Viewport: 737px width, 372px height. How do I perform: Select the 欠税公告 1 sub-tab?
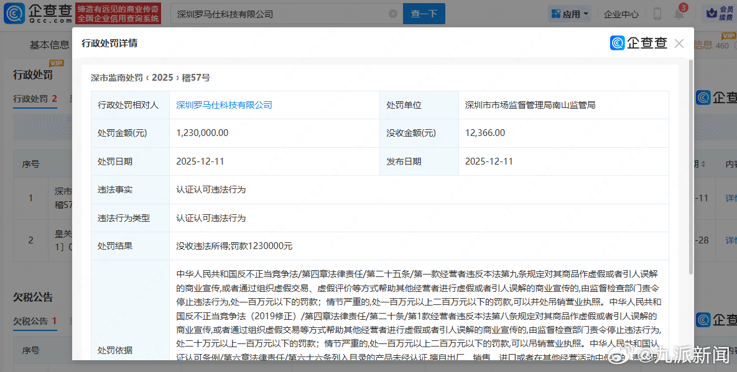point(35,321)
